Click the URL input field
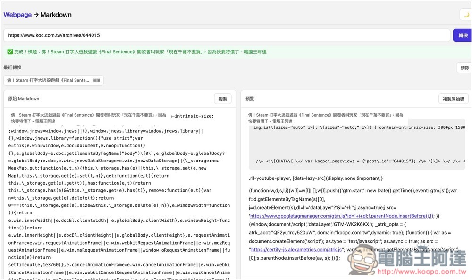Viewport: 472px width, 280px height. click(x=227, y=35)
